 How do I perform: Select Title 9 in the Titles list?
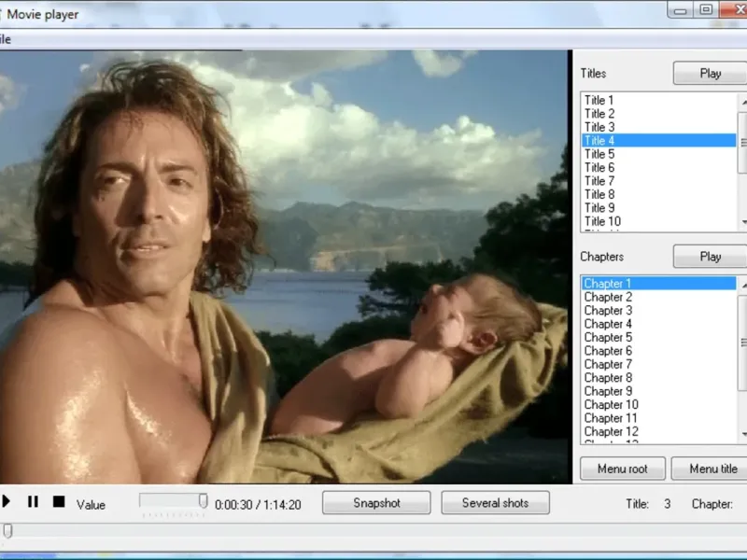pos(658,207)
